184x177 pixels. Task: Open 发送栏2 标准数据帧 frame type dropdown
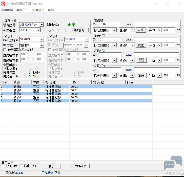[x=114, y=45]
